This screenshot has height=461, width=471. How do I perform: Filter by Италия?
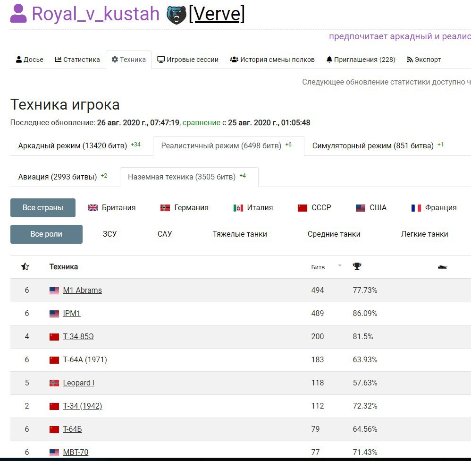(253, 208)
